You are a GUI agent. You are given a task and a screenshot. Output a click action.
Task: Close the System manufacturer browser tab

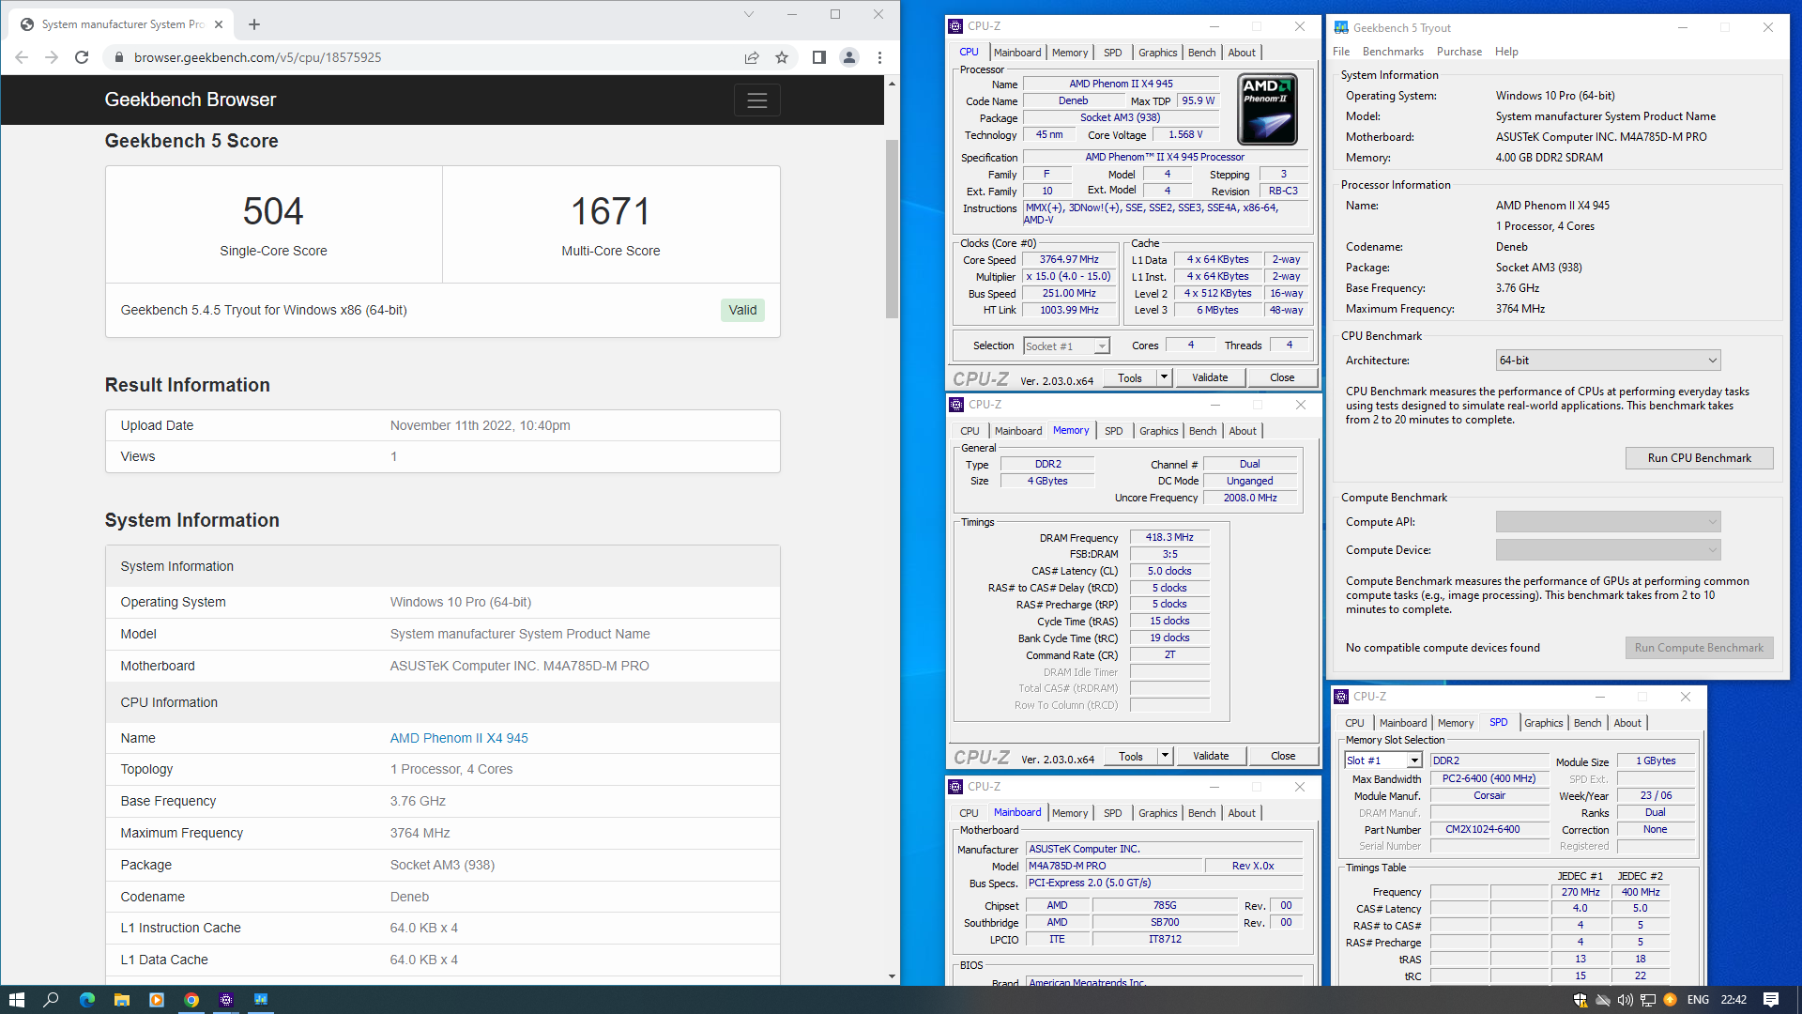[x=219, y=24]
